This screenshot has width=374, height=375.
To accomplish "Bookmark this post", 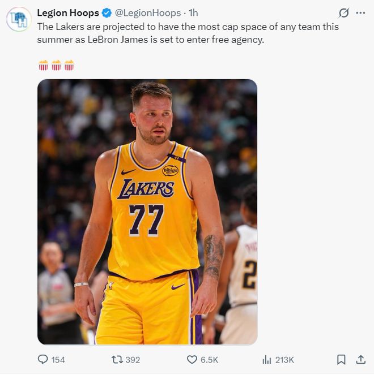I will click(341, 360).
